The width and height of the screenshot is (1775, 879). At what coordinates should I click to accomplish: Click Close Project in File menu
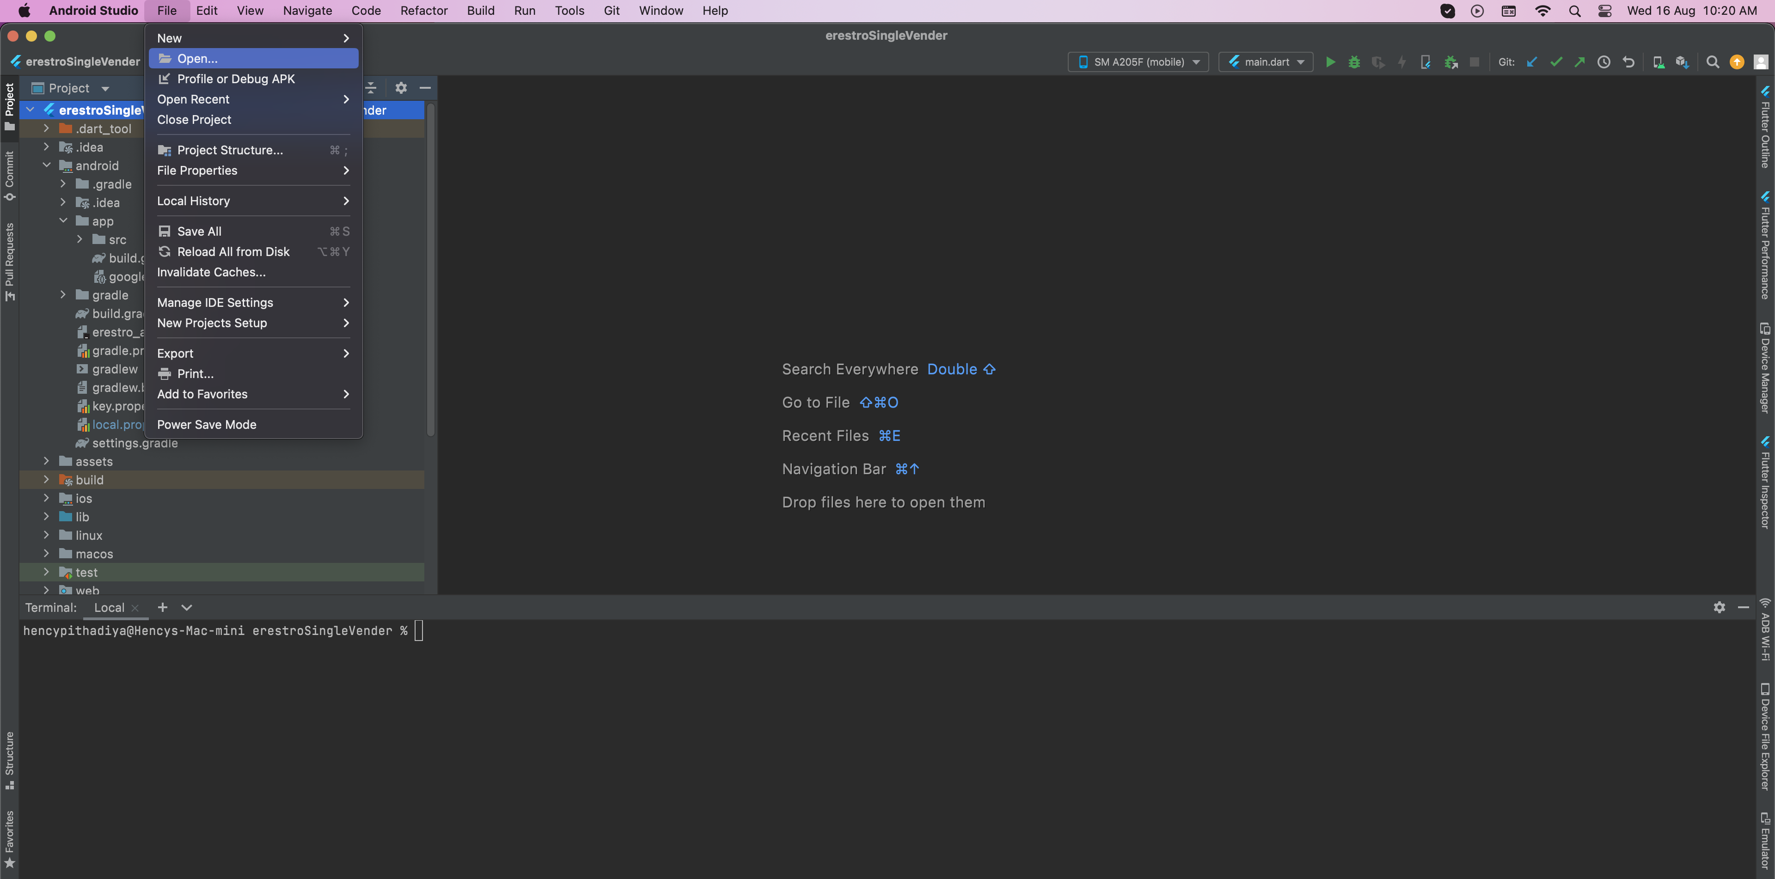tap(254, 119)
